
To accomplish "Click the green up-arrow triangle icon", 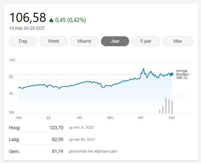I will 51,20.
